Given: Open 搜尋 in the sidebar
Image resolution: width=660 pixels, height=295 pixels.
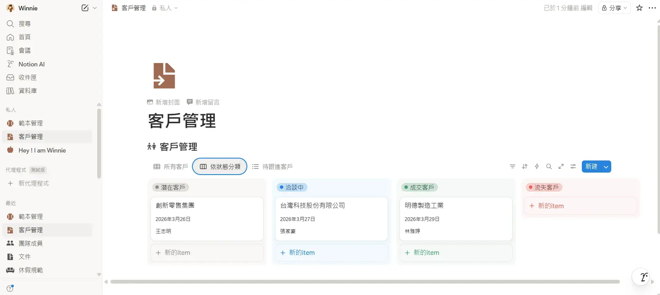Looking at the screenshot, I should [47, 24].
